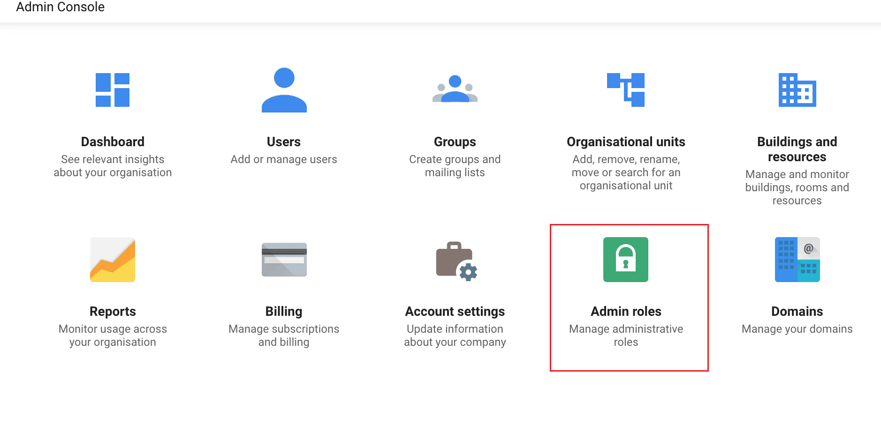Open the Admin roles padlock icon
The image size is (881, 440).
click(x=626, y=260)
